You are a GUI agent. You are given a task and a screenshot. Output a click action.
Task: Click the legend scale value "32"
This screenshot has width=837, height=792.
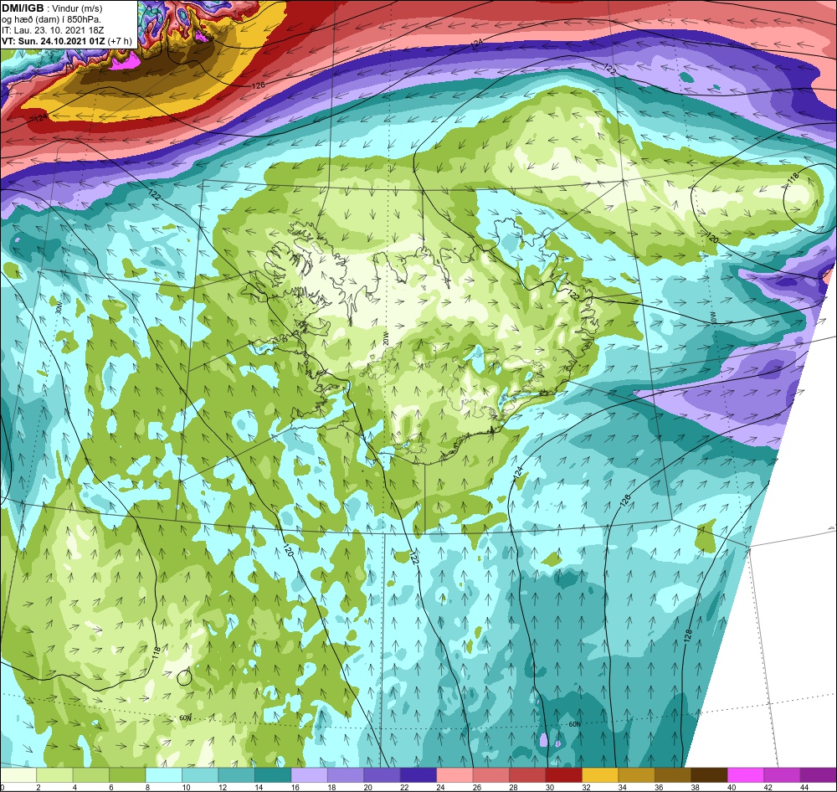click(x=586, y=787)
